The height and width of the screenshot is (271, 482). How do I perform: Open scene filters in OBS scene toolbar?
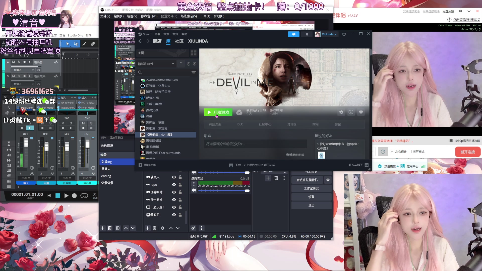click(117, 228)
